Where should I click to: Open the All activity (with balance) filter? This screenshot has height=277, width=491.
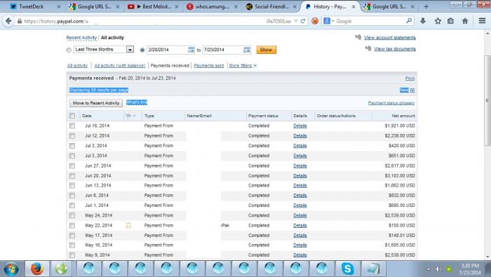click(120, 65)
